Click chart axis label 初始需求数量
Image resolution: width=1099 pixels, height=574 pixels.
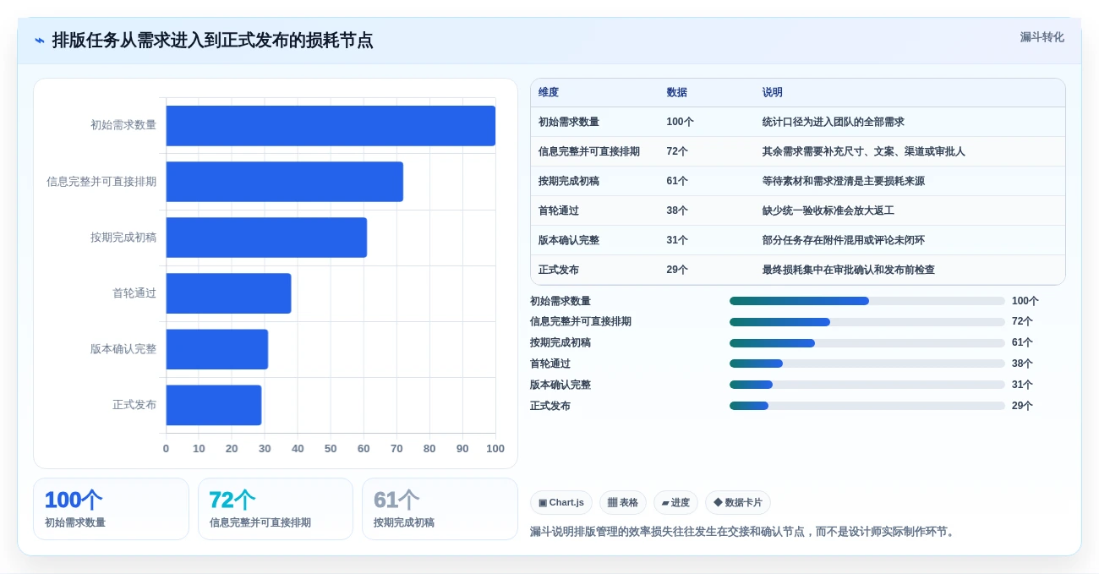coord(123,125)
